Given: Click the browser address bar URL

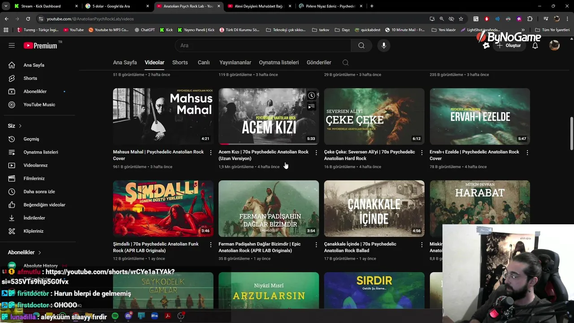Looking at the screenshot, I should pyautogui.click(x=90, y=19).
